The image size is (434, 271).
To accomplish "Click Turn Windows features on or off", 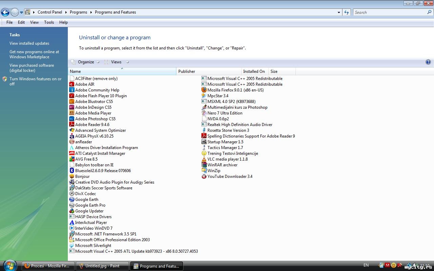I will (x=36, y=81).
